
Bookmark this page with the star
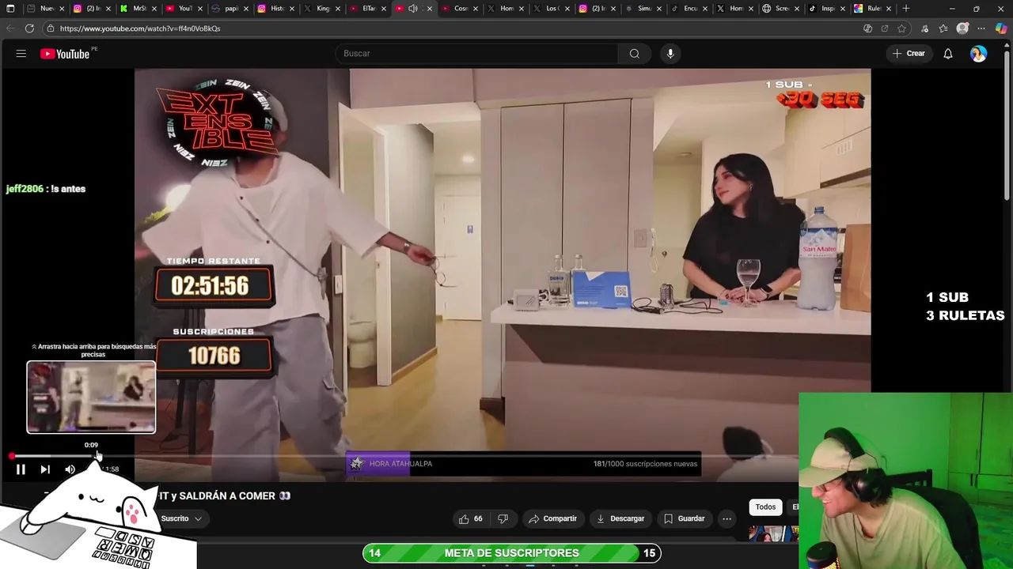[x=901, y=28]
